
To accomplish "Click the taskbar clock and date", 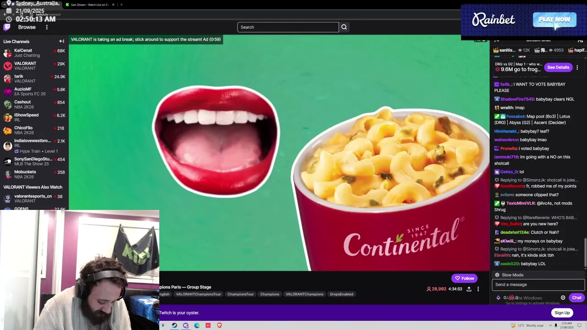I will [568, 325].
